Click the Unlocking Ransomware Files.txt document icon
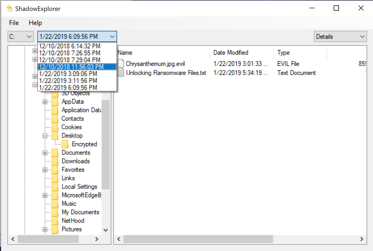Viewport: 373px width, 251px height. tap(121, 73)
